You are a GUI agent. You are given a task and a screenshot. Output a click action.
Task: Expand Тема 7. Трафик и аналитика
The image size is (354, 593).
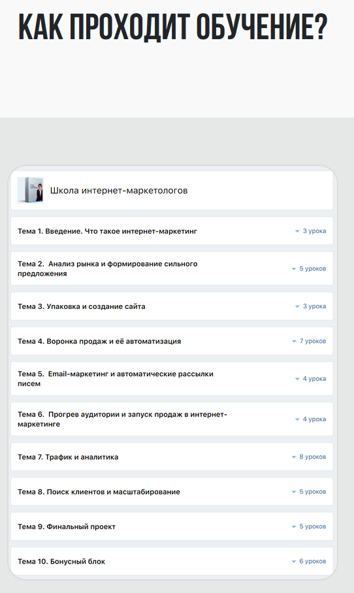[x=172, y=457]
